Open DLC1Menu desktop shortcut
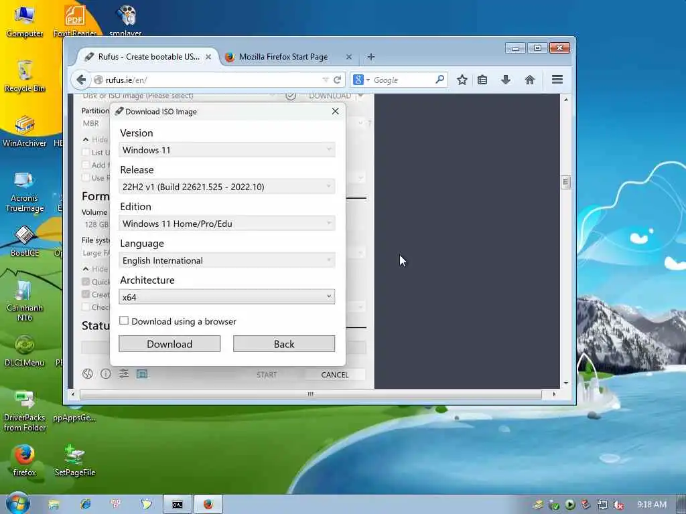 (x=25, y=351)
